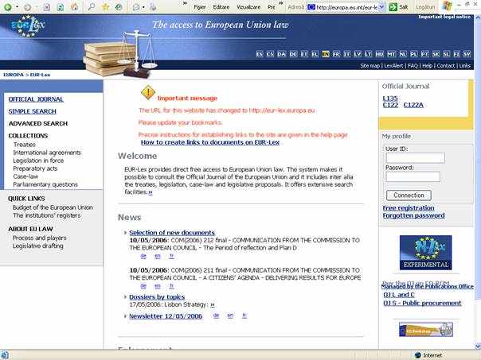This screenshot has height=360, width=481.
Task: Switch site language to EL
Action: pos(315,54)
